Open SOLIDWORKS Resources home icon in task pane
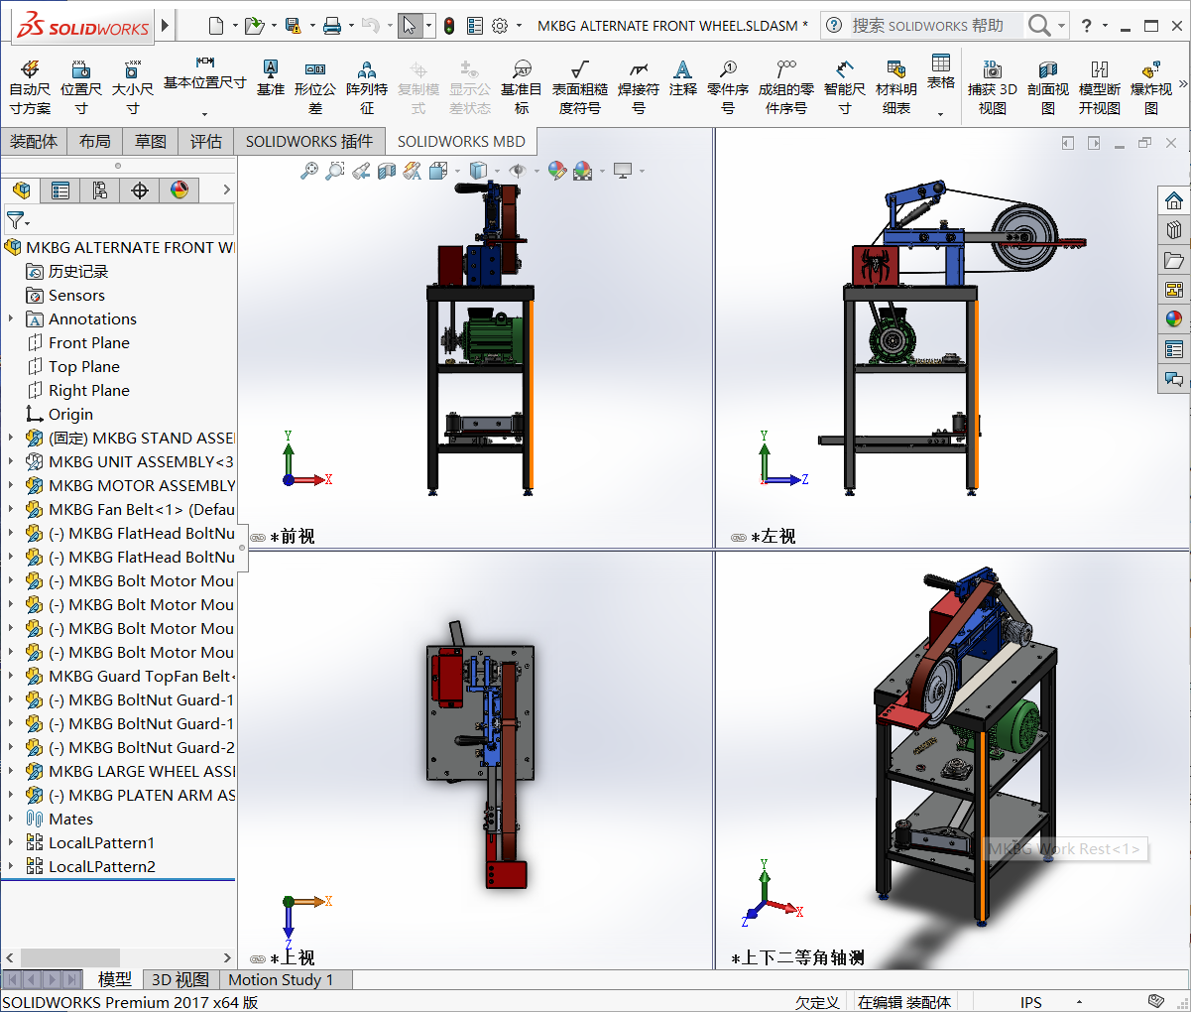 tap(1174, 200)
